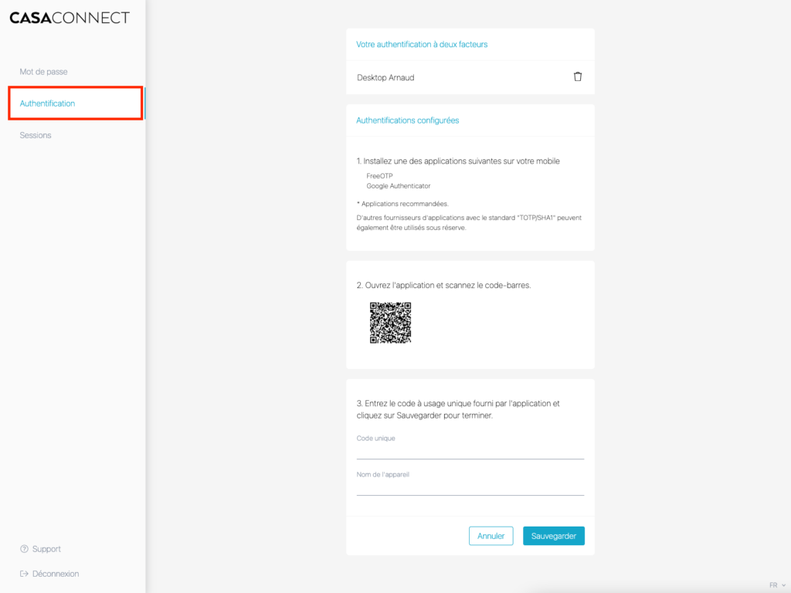Image resolution: width=791 pixels, height=593 pixels.
Task: Open the Mot de passe section
Action: [x=43, y=72]
